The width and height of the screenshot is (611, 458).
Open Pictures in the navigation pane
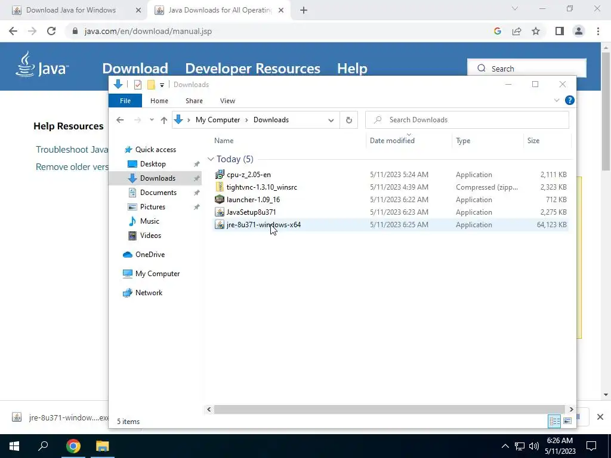152,207
